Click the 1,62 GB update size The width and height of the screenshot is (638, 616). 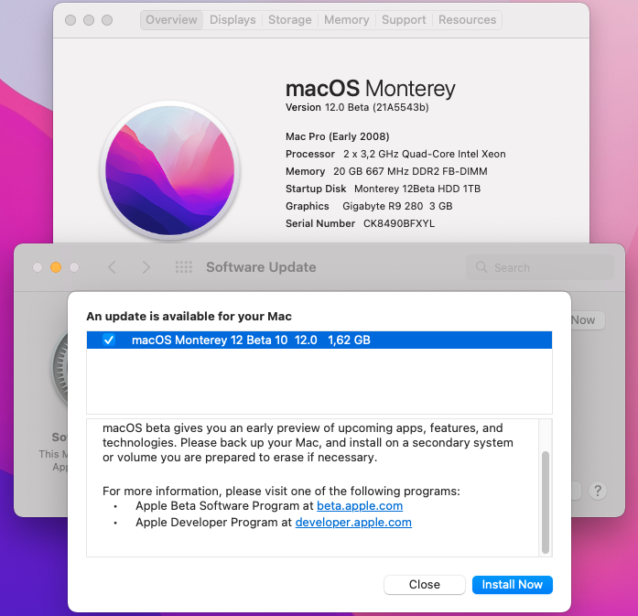pos(349,340)
